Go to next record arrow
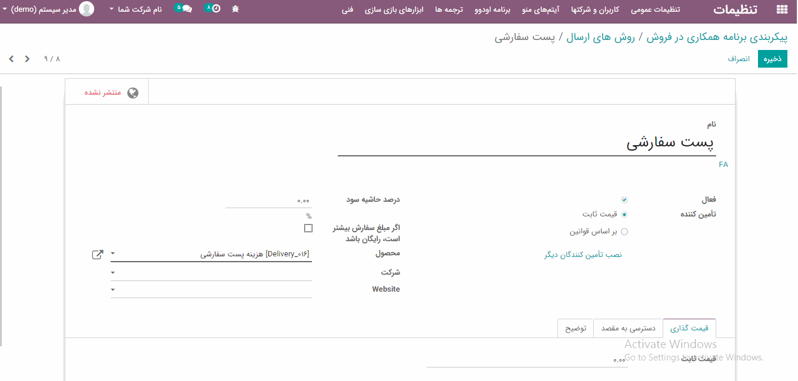The image size is (798, 381). point(27,59)
